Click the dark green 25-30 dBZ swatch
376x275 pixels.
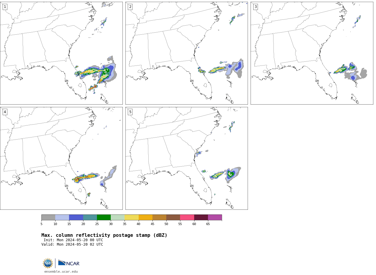coord(104,217)
